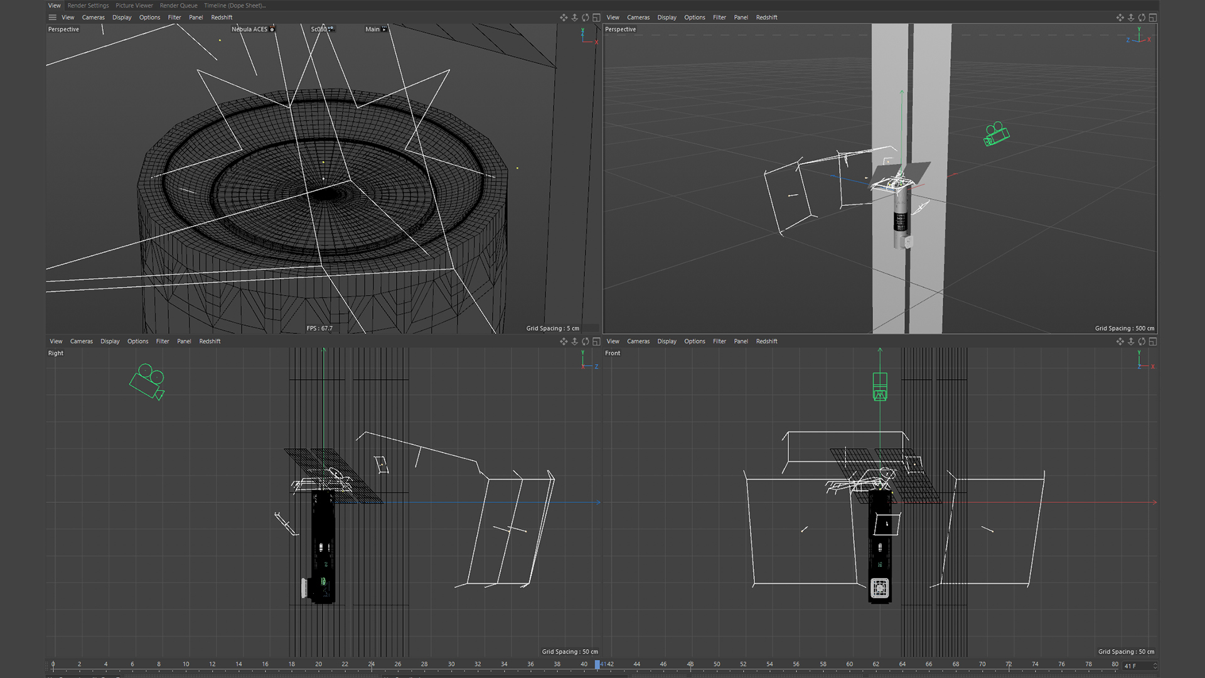Click the dolly camera icon in top-right viewport
1205x678 pixels.
coord(1130,18)
